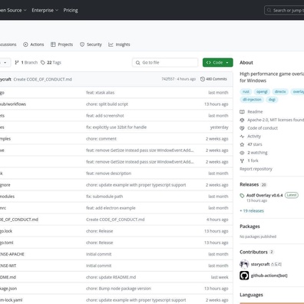This screenshot has height=304, width=304.
Task: Open the Actions tab
Action: click(x=34, y=45)
